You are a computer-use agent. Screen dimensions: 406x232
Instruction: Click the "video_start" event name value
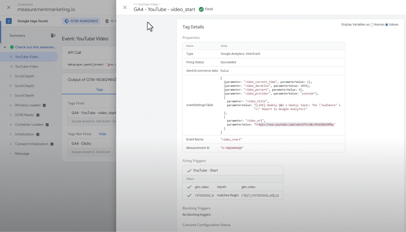click(x=231, y=139)
